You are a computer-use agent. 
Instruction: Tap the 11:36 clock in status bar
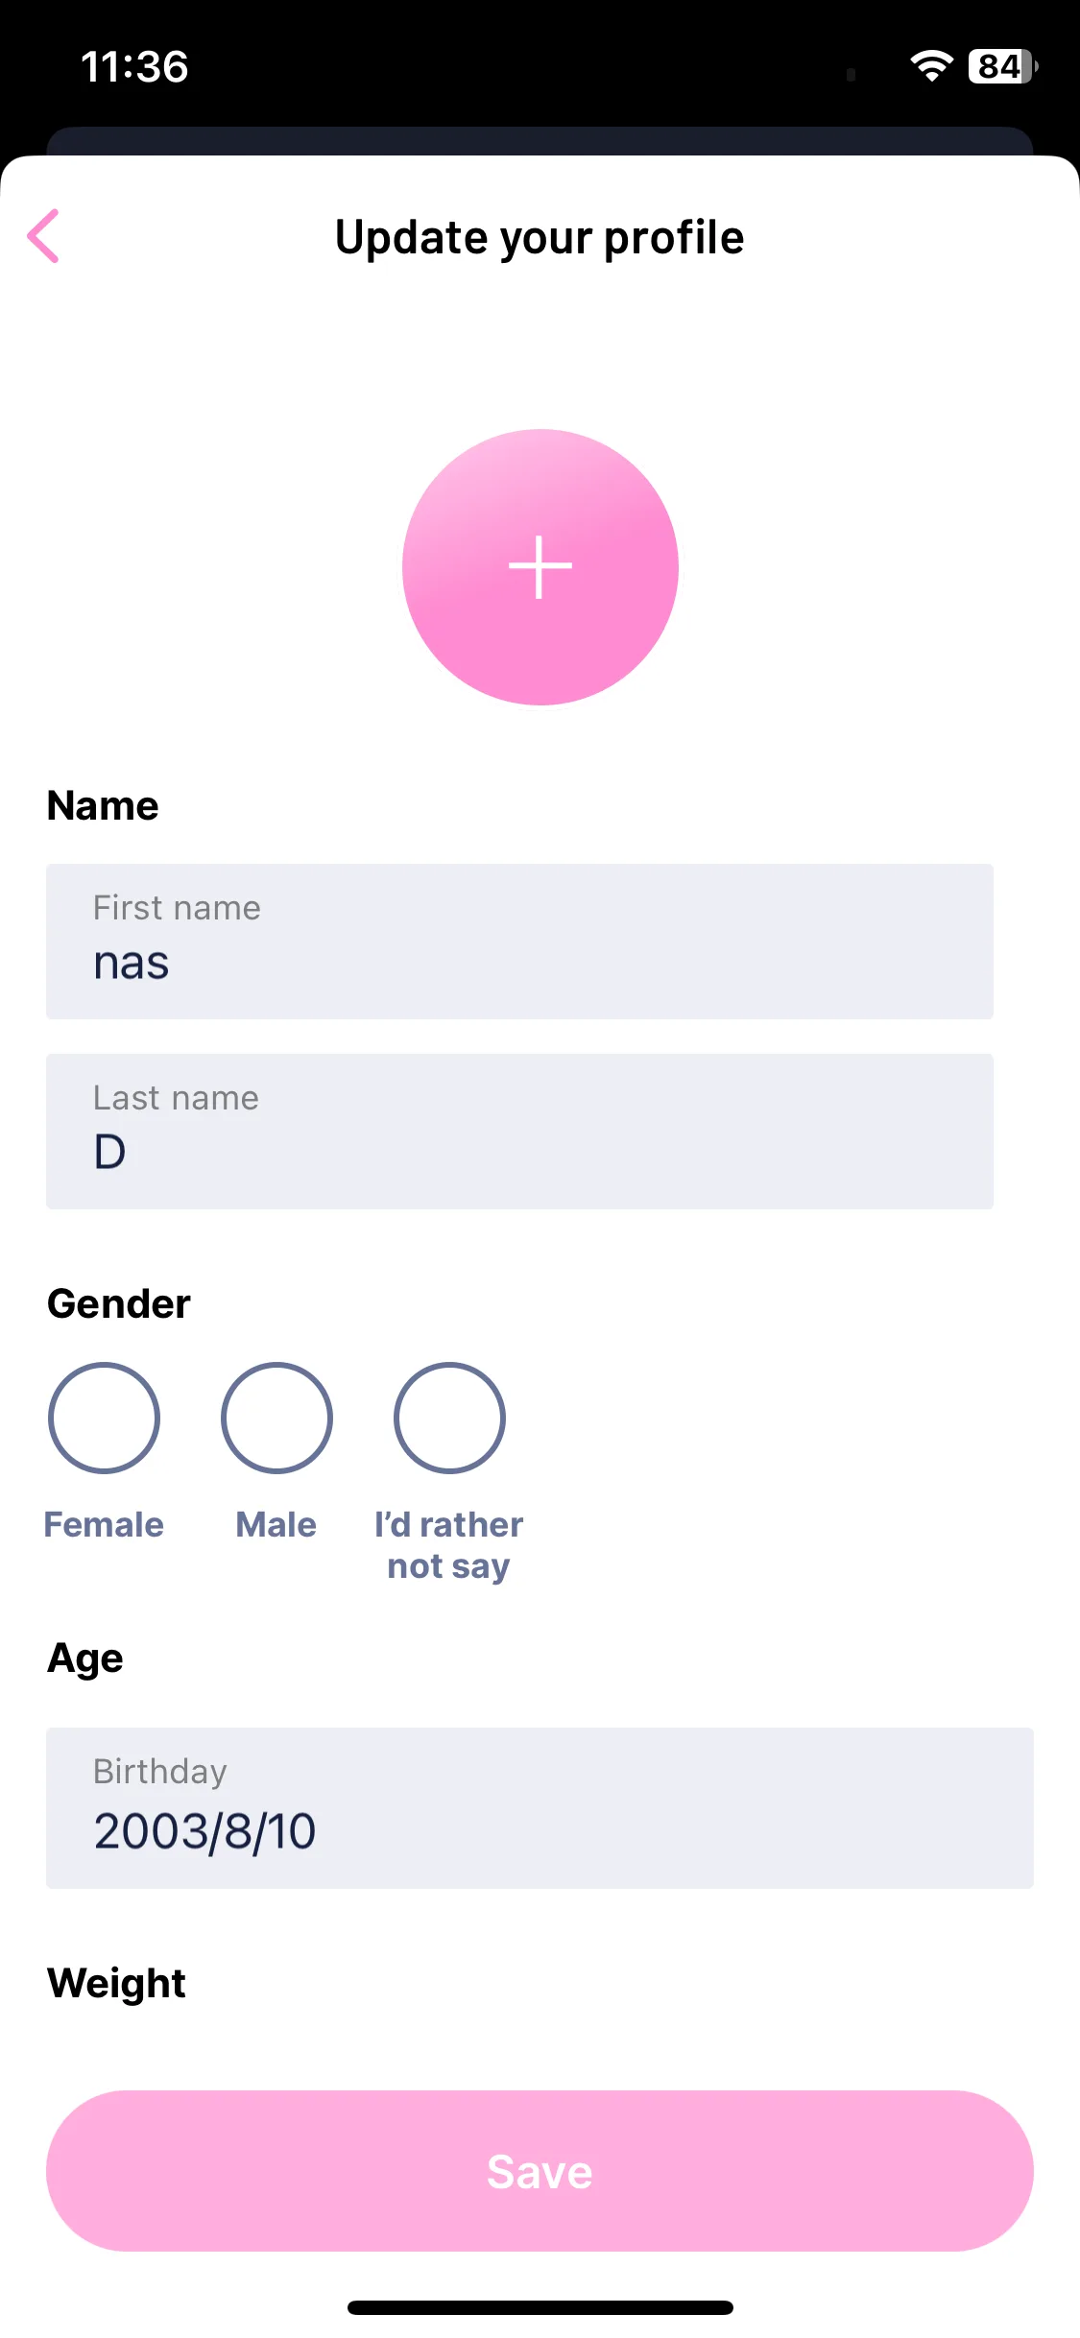[x=134, y=66]
